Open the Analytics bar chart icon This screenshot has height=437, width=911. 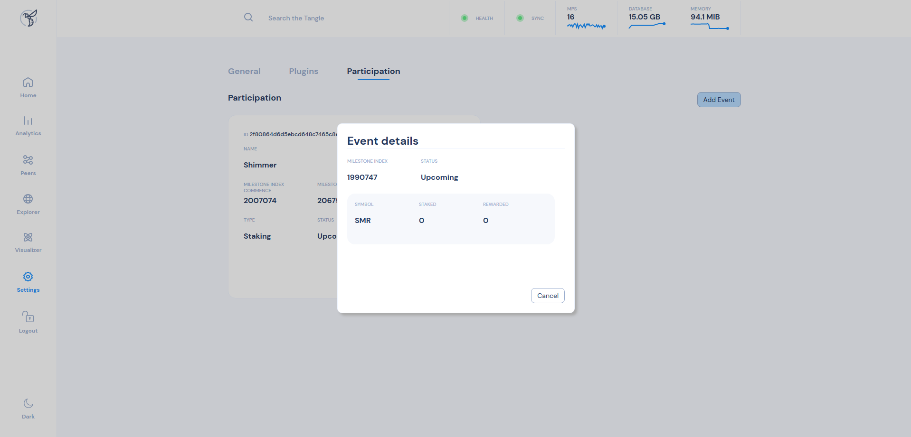pos(28,121)
